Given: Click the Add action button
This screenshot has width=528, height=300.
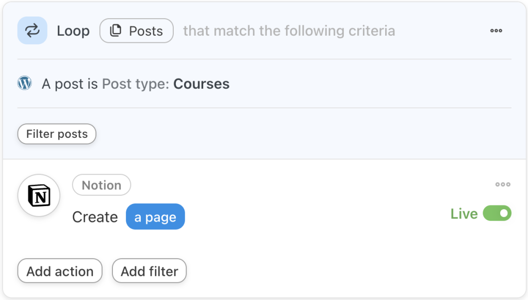Looking at the screenshot, I should (x=60, y=271).
